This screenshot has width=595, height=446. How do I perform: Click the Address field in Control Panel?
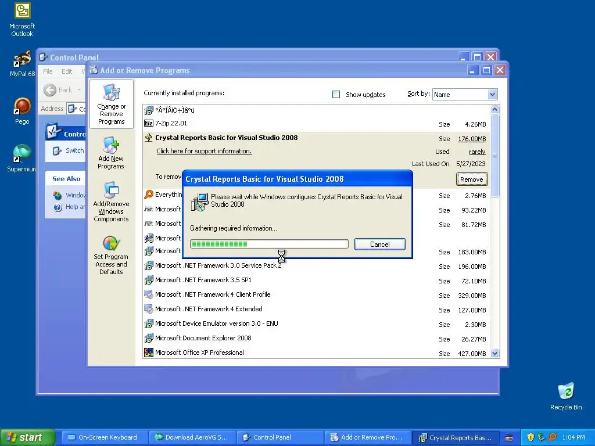coord(76,109)
